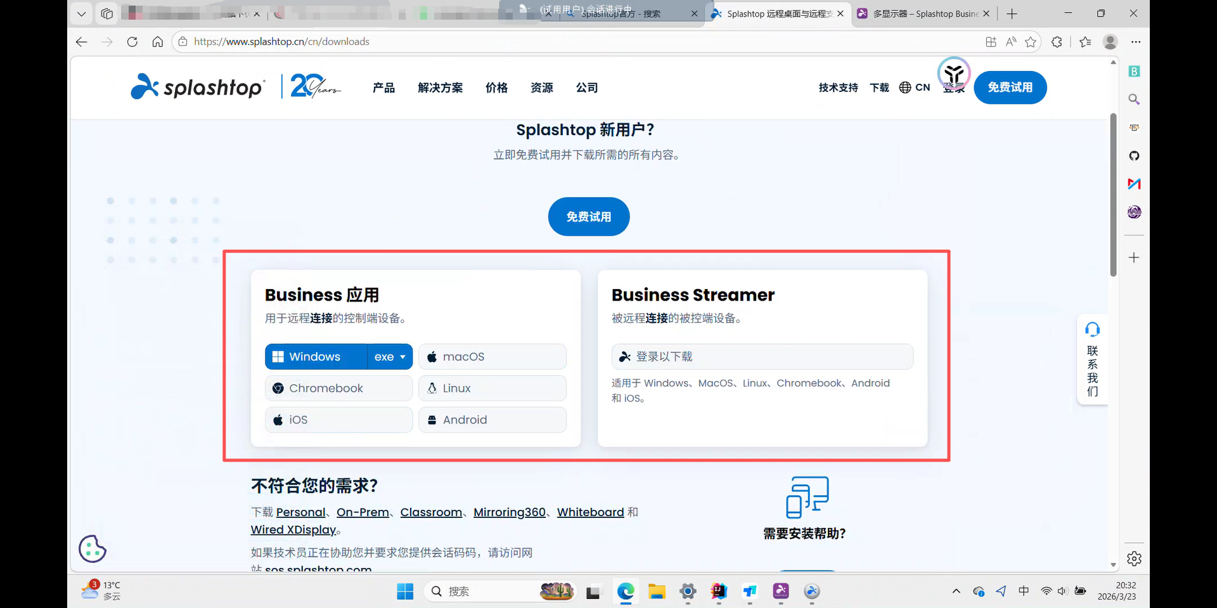Open the browser home page
1217x608 pixels.
157,42
